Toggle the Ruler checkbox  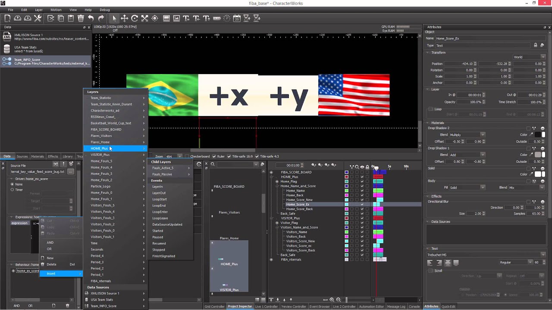pyautogui.click(x=214, y=156)
